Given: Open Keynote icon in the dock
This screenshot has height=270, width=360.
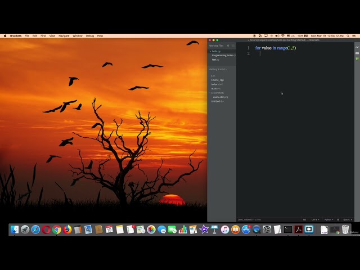Looking at the screenshot, I should click(214, 229).
